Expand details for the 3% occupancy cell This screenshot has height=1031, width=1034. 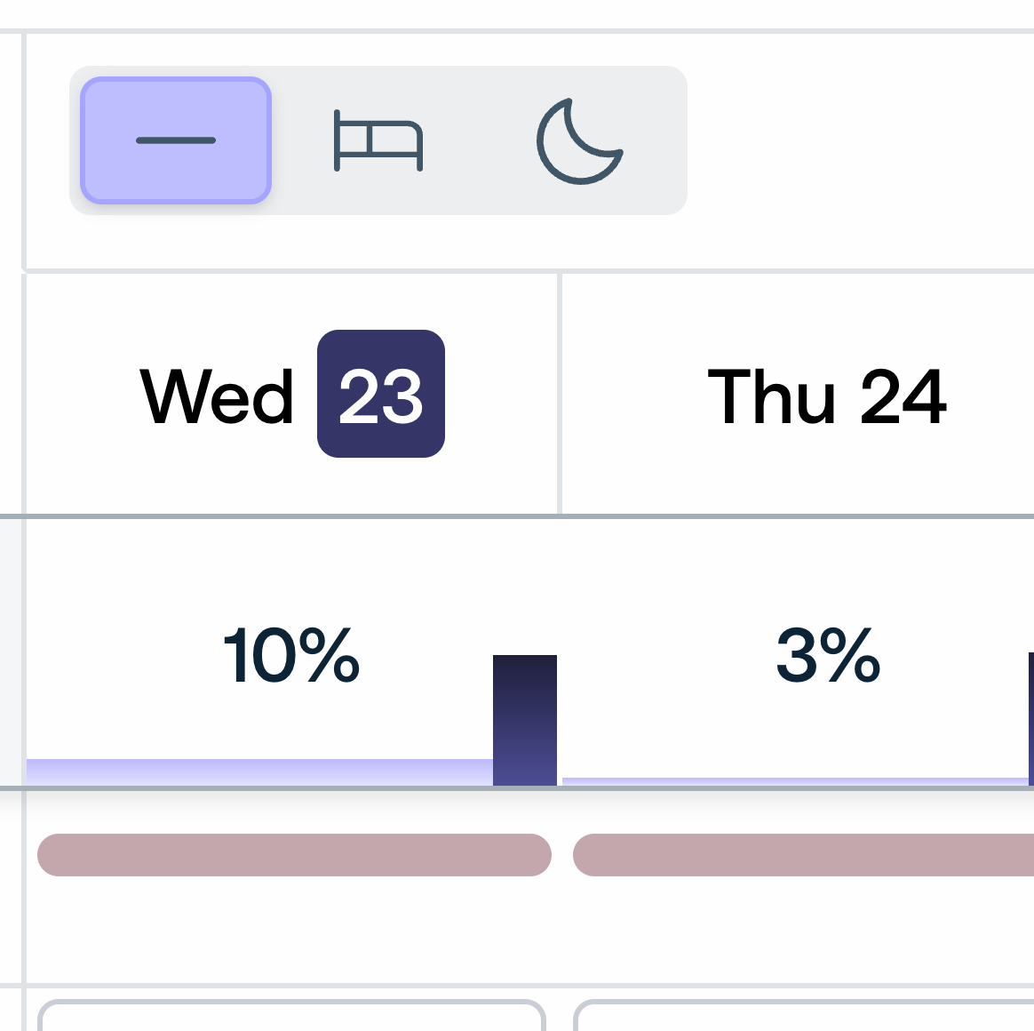click(x=829, y=656)
